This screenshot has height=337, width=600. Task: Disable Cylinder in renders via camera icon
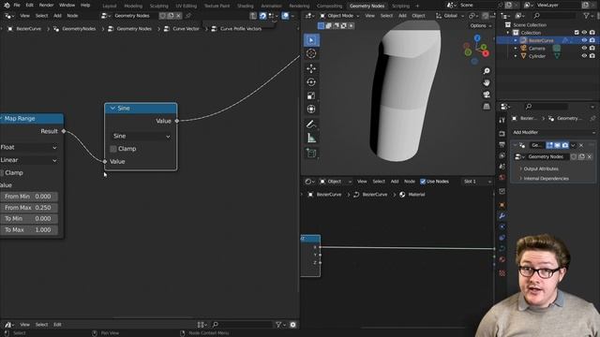592,56
